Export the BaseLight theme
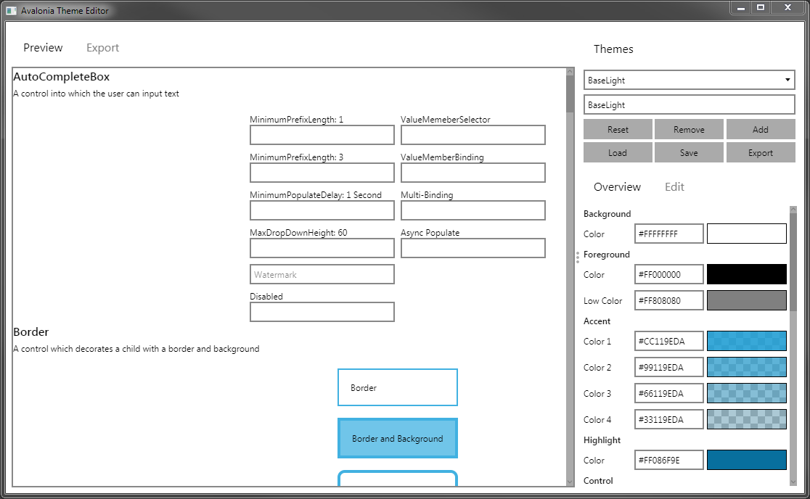Viewport: 810px width, 499px height. (x=761, y=152)
